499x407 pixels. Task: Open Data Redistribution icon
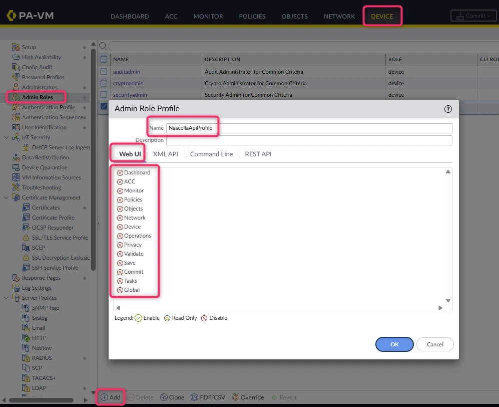[16, 157]
